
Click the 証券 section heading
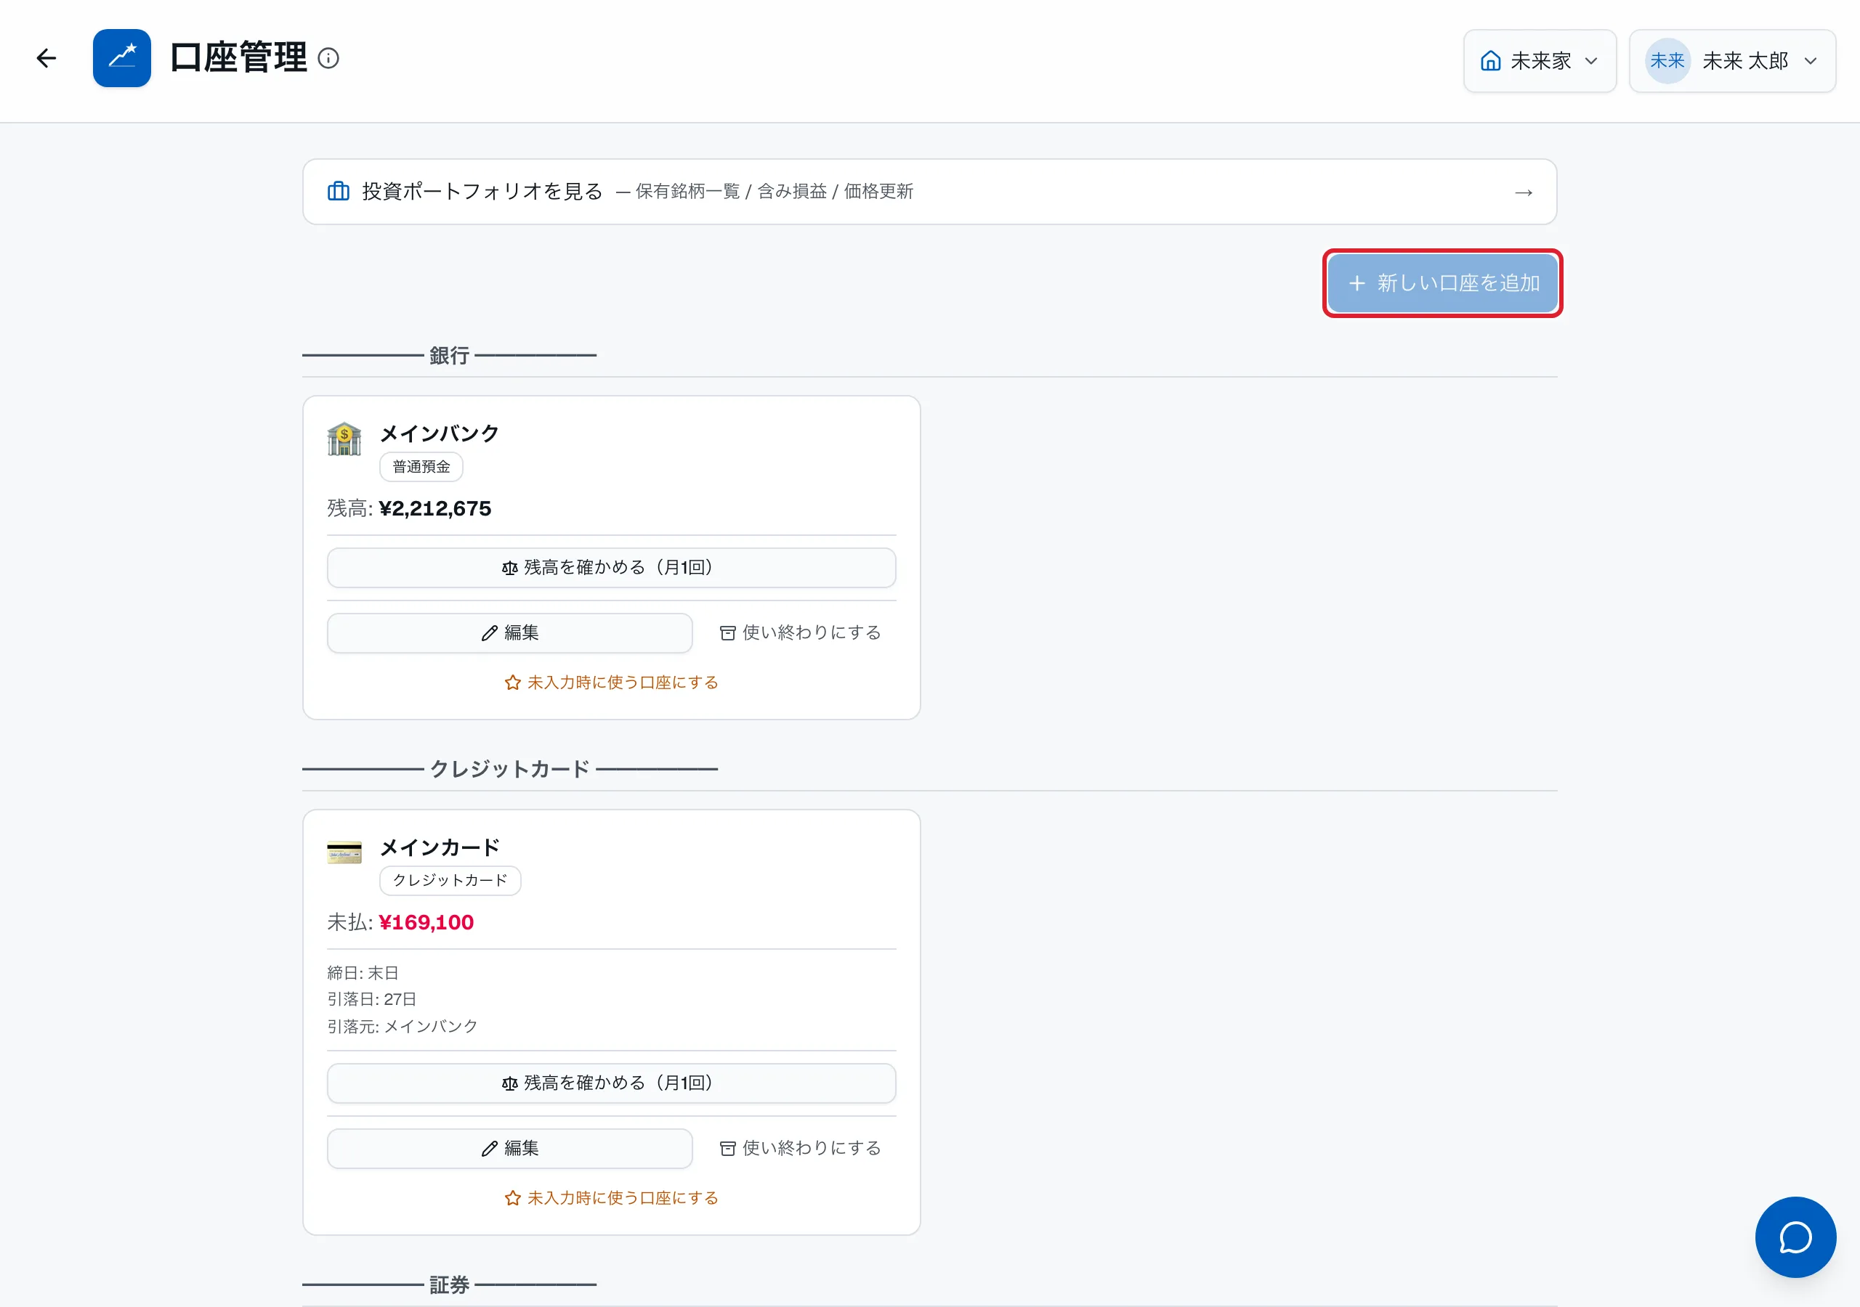(450, 1285)
